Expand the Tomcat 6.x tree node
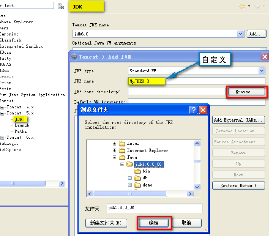This screenshot has height=236, width=269. coord(2,138)
